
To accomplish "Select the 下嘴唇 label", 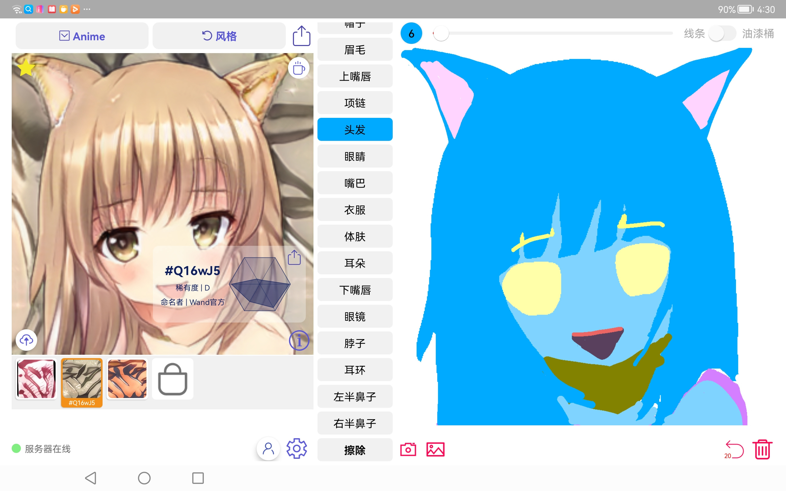I will pyautogui.click(x=355, y=290).
